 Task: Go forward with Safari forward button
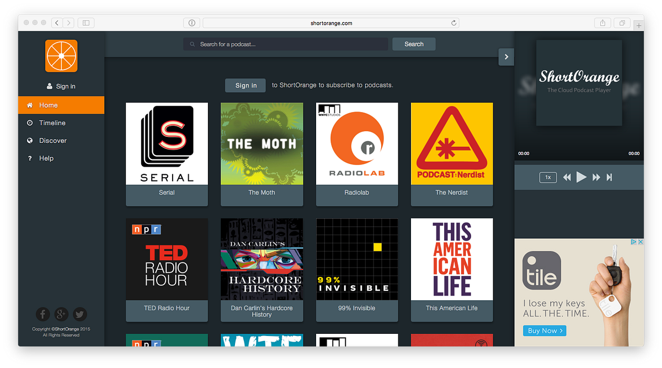tap(68, 23)
